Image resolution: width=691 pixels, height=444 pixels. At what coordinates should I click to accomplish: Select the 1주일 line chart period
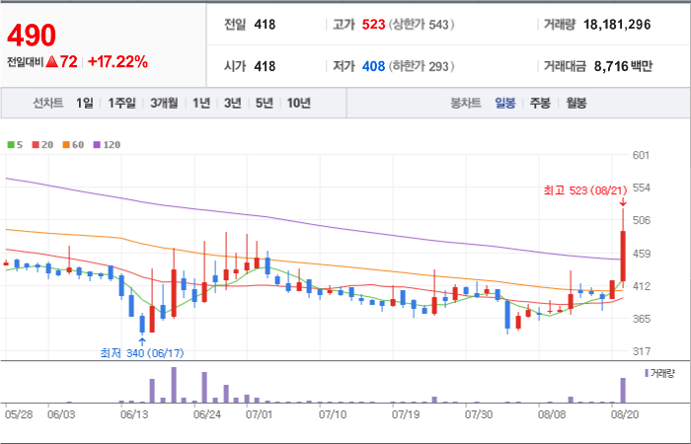point(122,104)
